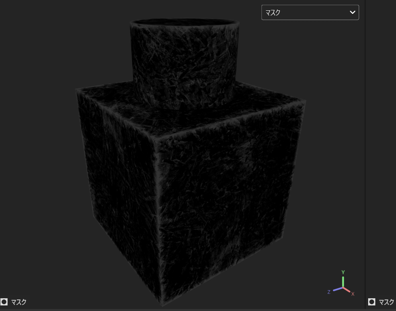Click the mask icon in the right viewport

(372, 302)
